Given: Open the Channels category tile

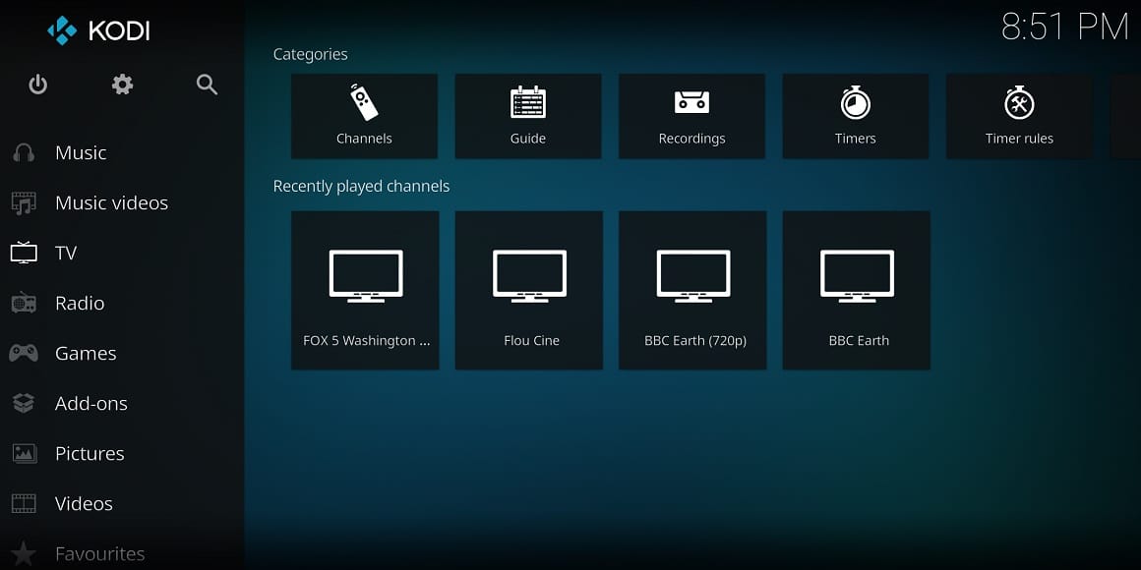Looking at the screenshot, I should (x=364, y=116).
